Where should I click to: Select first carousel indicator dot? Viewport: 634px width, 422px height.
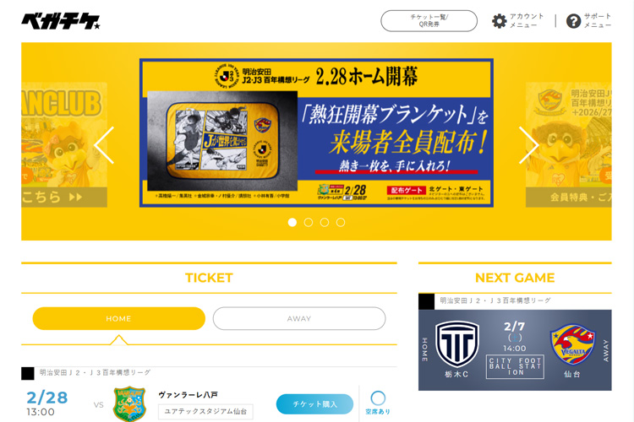coord(292,222)
